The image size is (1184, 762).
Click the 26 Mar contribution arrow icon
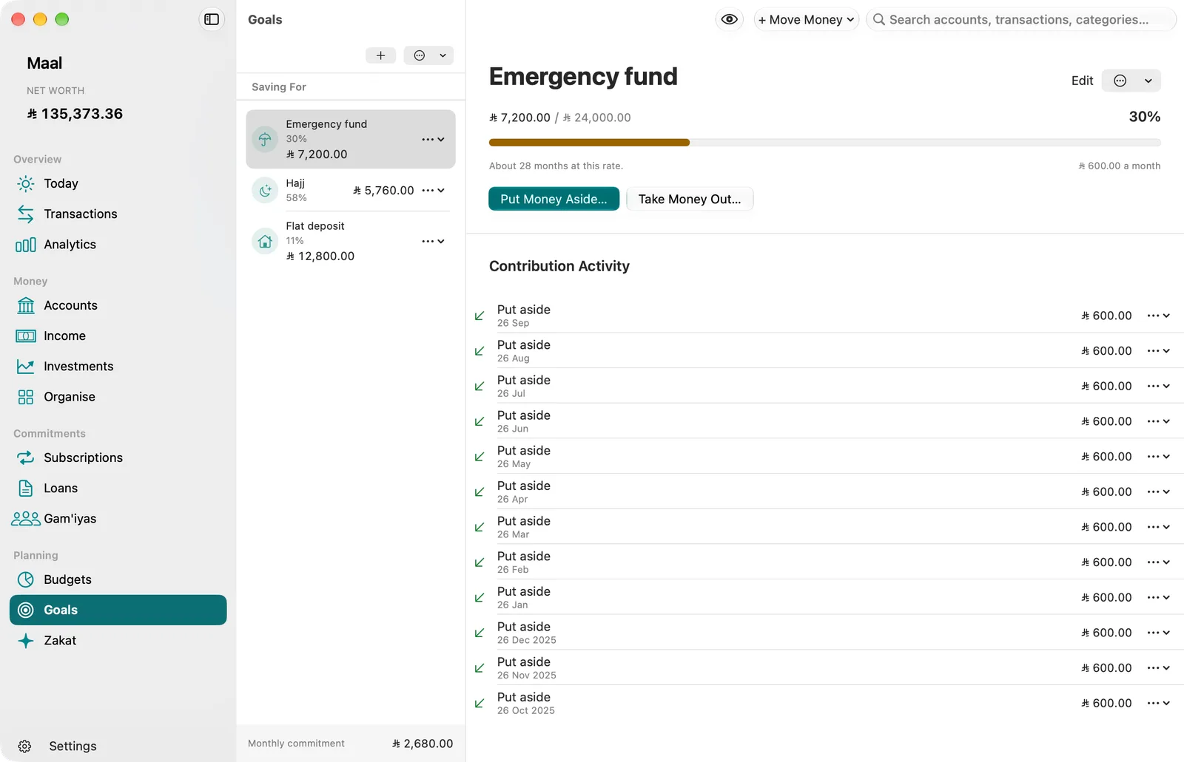click(480, 528)
